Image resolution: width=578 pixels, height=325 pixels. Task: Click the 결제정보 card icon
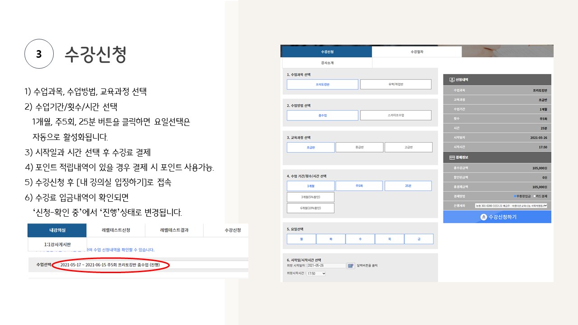pyautogui.click(x=452, y=158)
